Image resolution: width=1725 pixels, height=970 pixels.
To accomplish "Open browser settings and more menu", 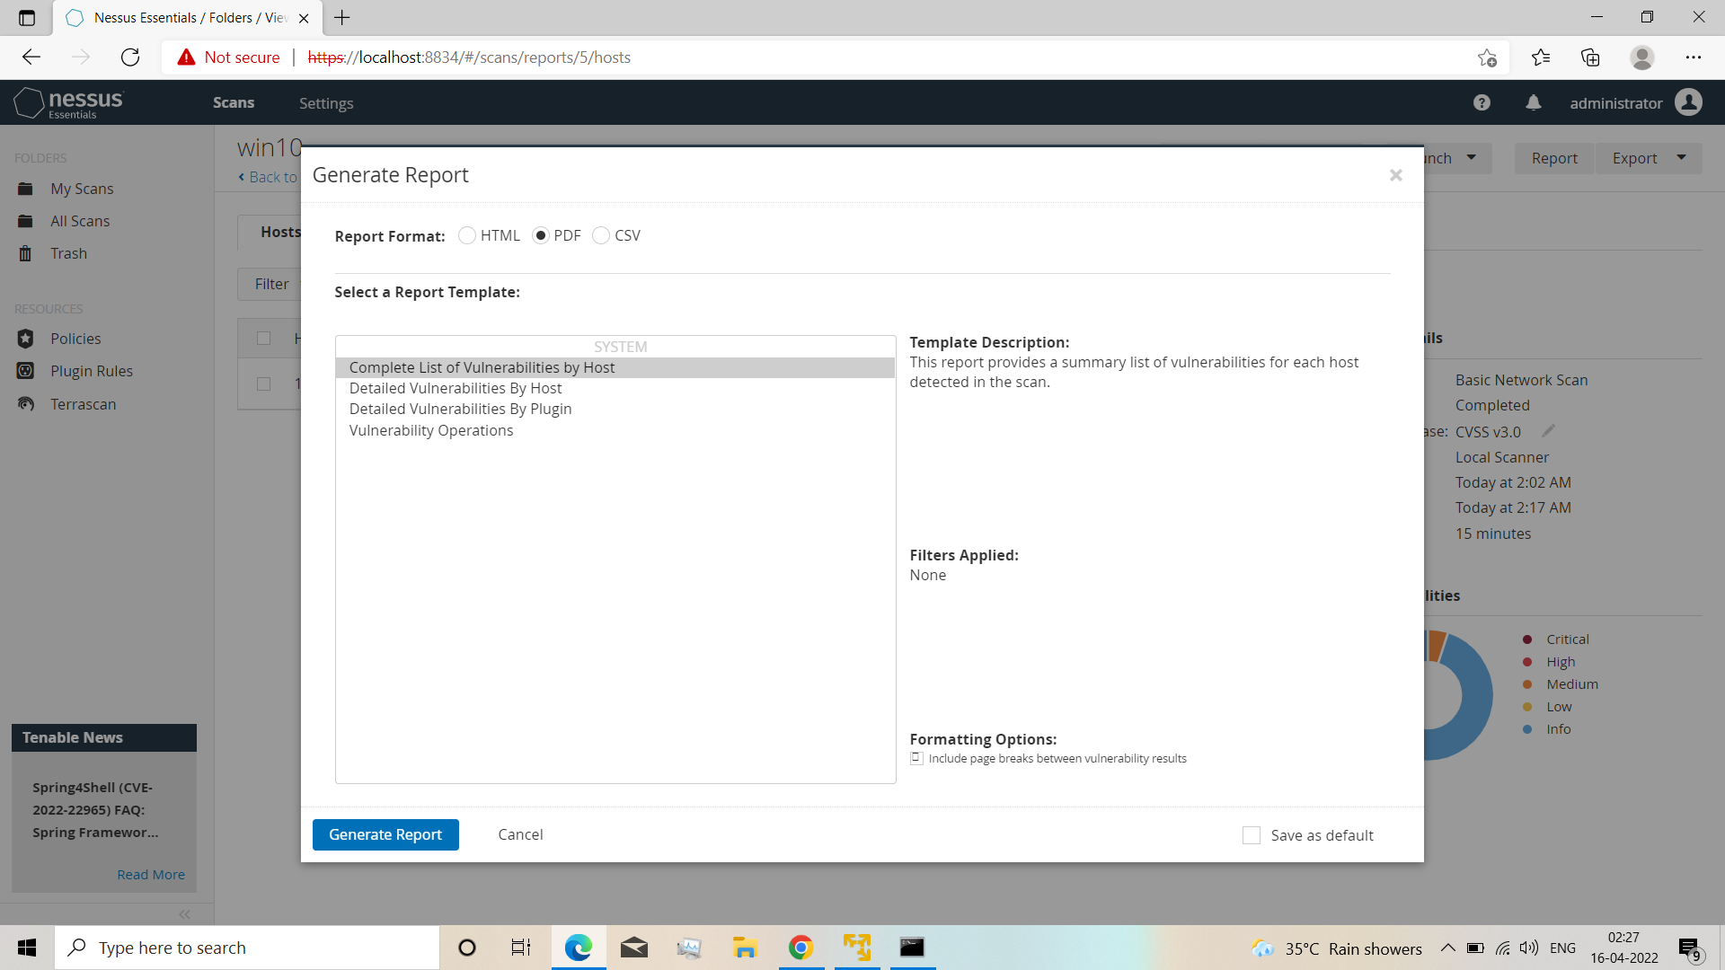I will click(x=1694, y=57).
